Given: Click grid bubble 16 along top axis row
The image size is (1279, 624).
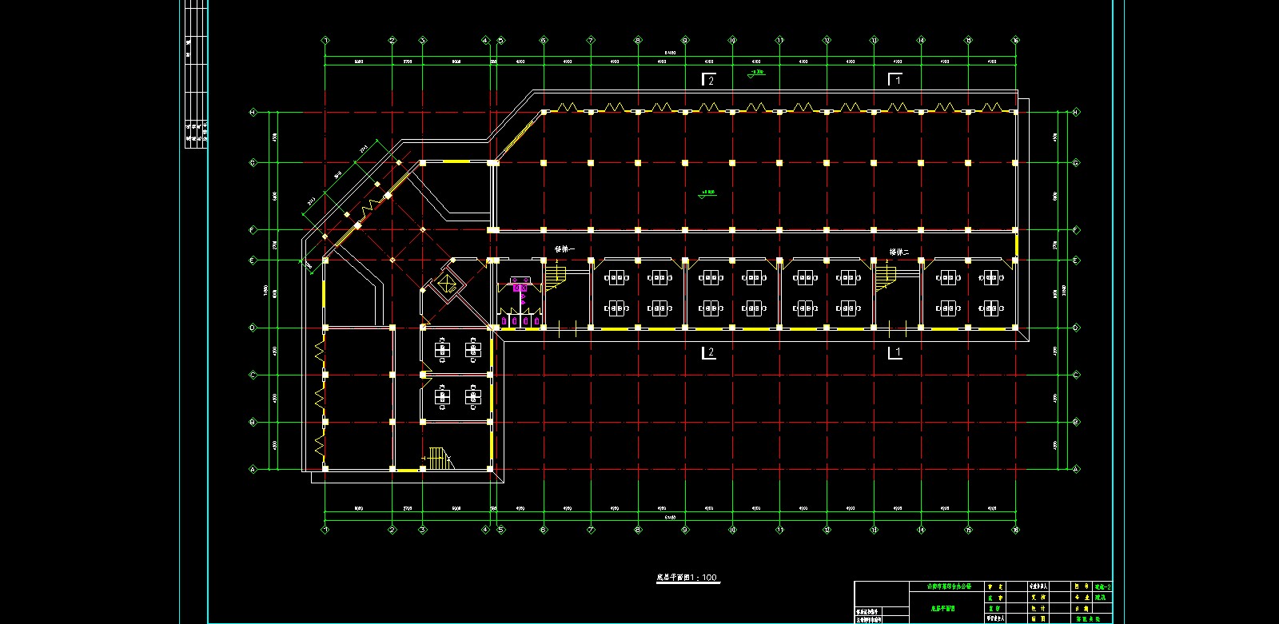Looking at the screenshot, I should pos(1015,40).
